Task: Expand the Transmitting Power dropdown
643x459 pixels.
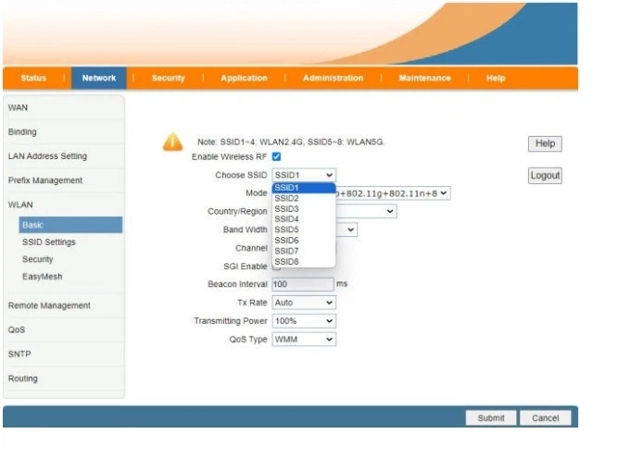Action: (x=304, y=321)
